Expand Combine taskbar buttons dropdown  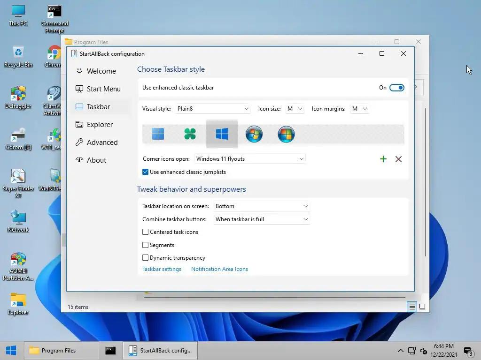pyautogui.click(x=262, y=219)
